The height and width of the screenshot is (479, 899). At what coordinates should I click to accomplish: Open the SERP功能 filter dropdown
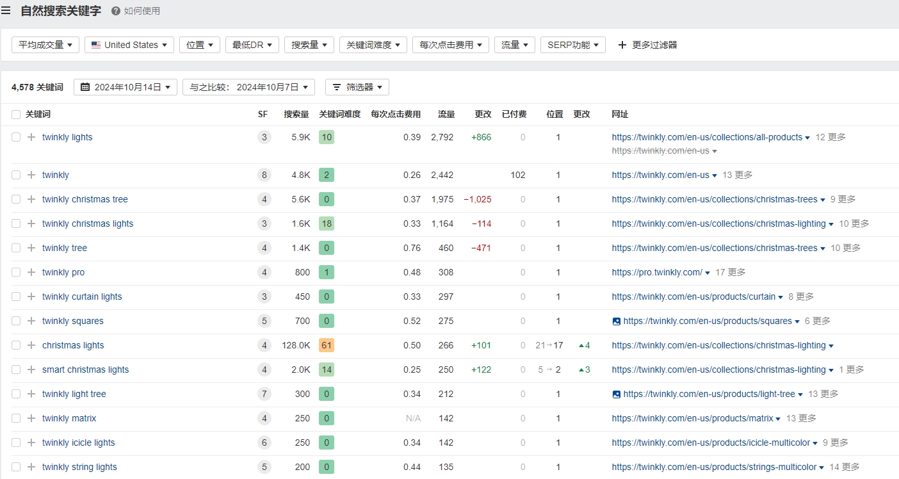click(573, 45)
